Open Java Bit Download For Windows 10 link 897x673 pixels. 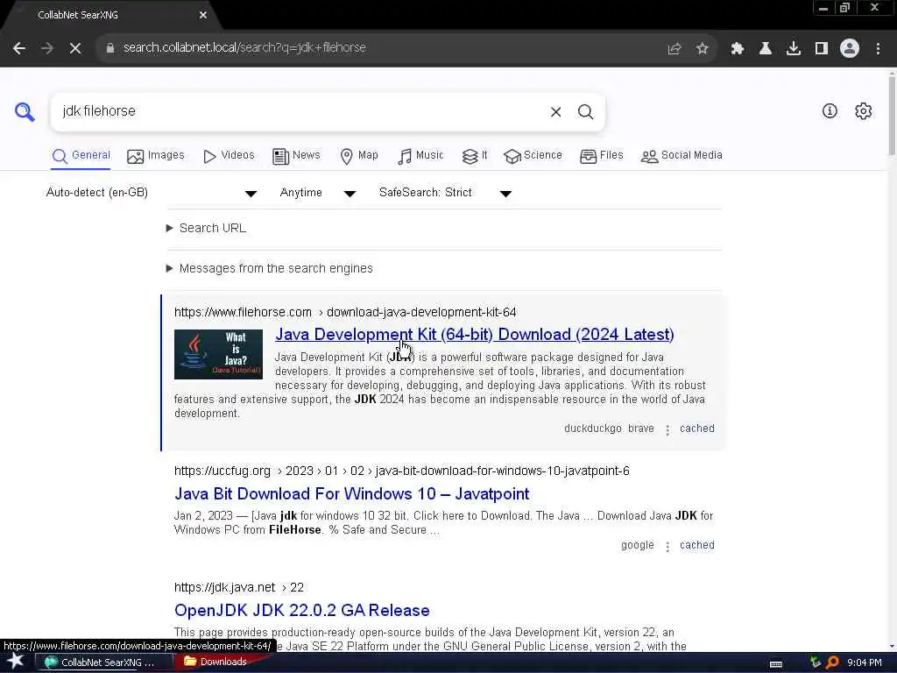(352, 494)
